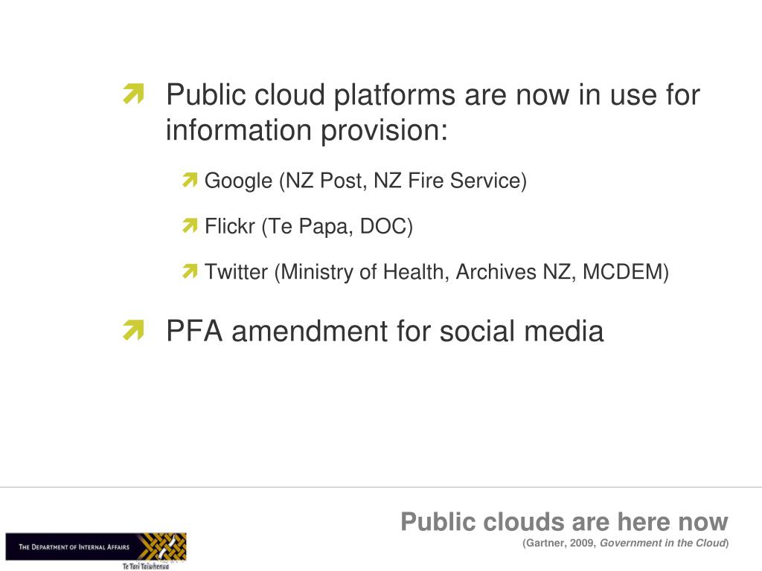Click the arrow bullet next to Flickr

[x=190, y=225]
